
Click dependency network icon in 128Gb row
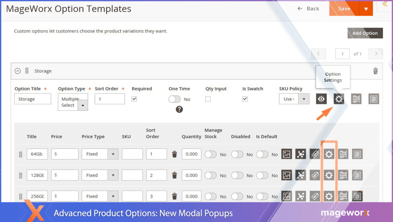[301, 175]
